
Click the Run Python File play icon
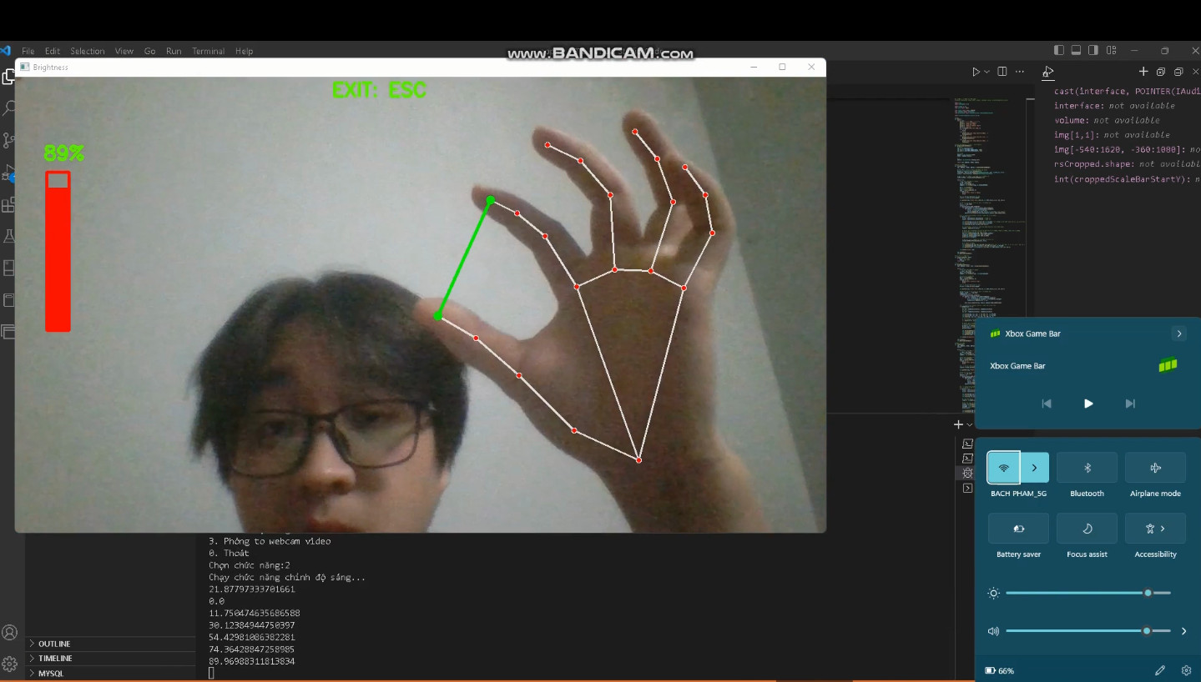click(x=976, y=73)
